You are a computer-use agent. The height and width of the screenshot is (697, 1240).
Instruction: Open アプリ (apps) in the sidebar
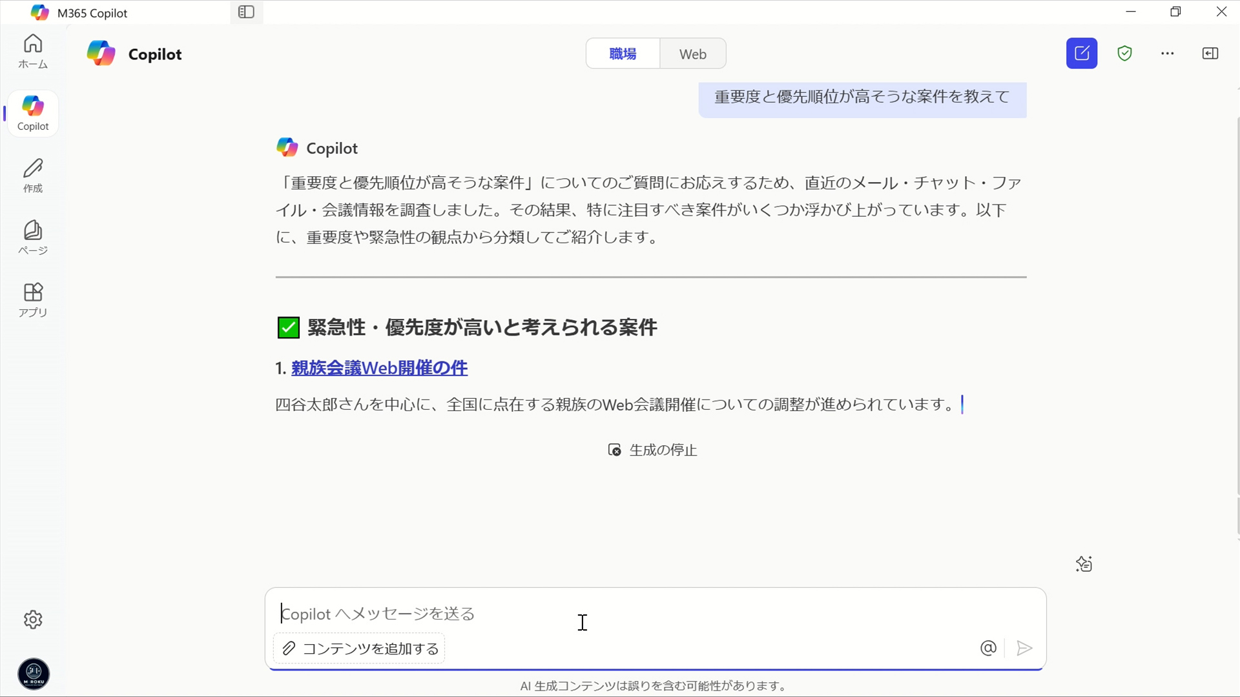pyautogui.click(x=33, y=300)
